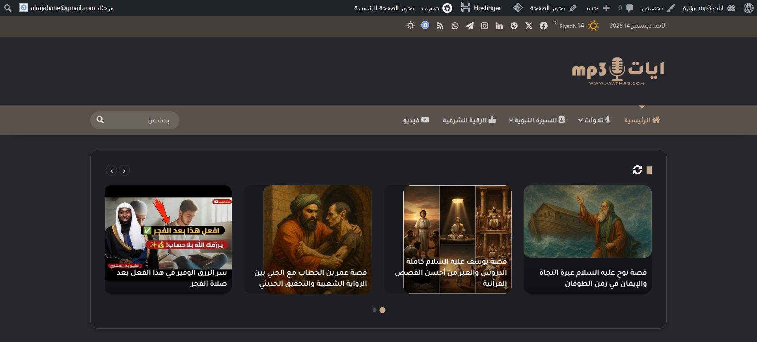757x342 pixels.
Task: Expand the تلاوات dropdown menu
Action: (x=594, y=120)
